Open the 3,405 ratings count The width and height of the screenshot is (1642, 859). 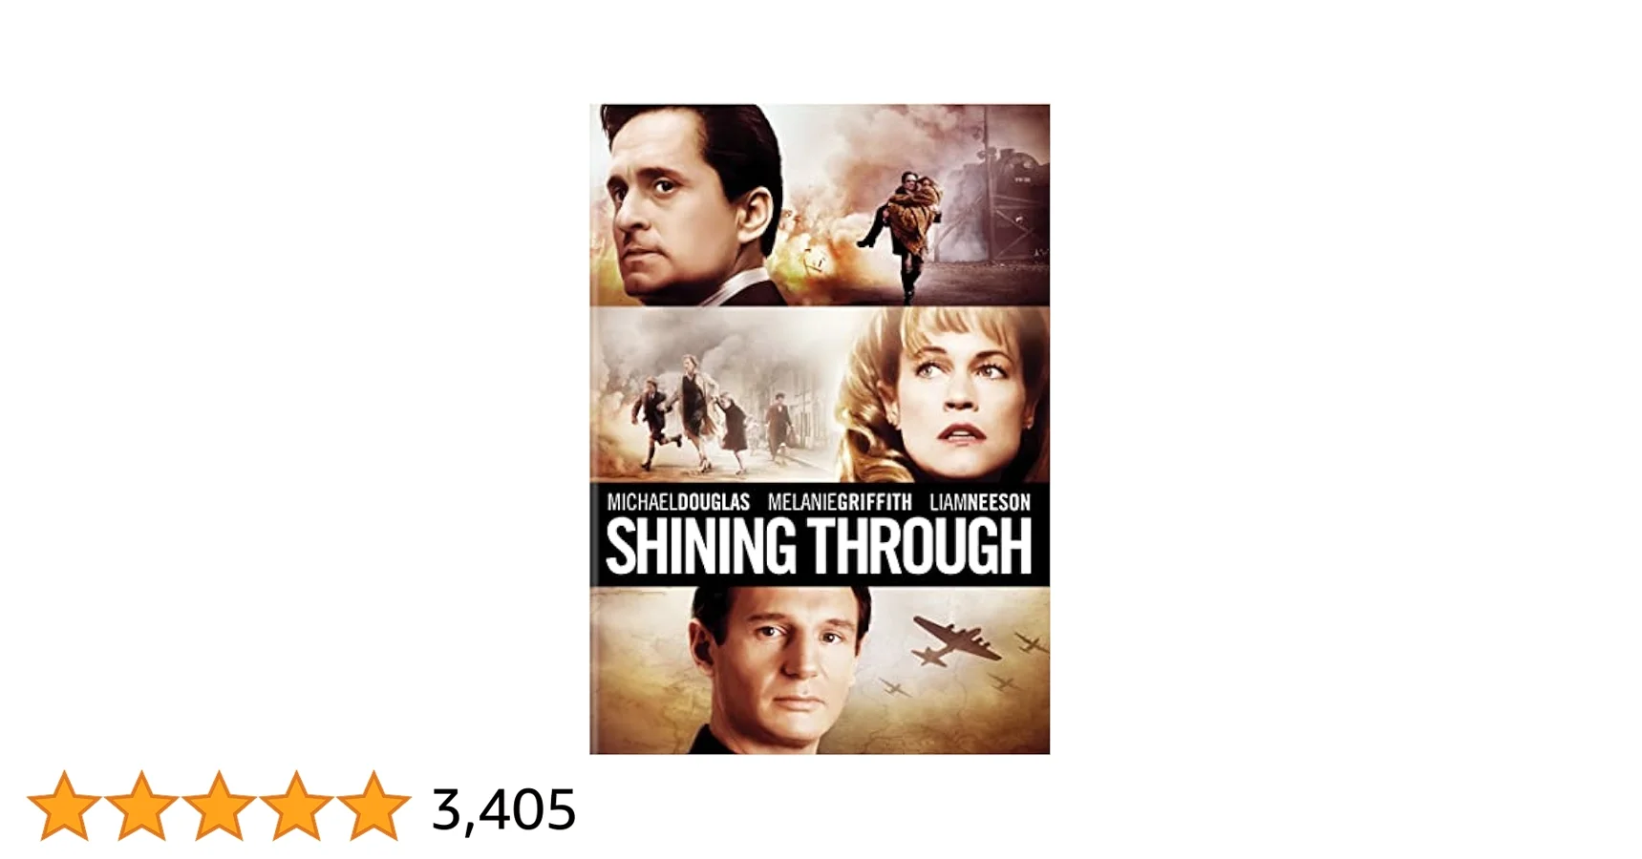click(503, 810)
